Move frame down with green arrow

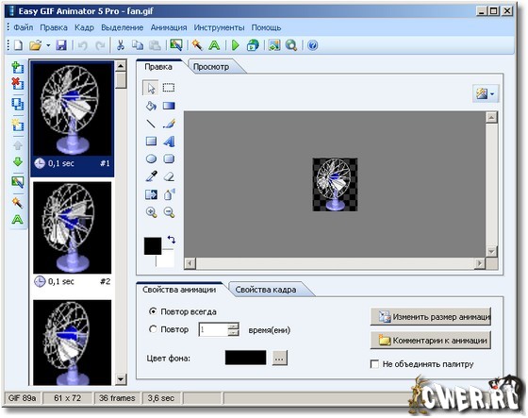pyautogui.click(x=18, y=162)
